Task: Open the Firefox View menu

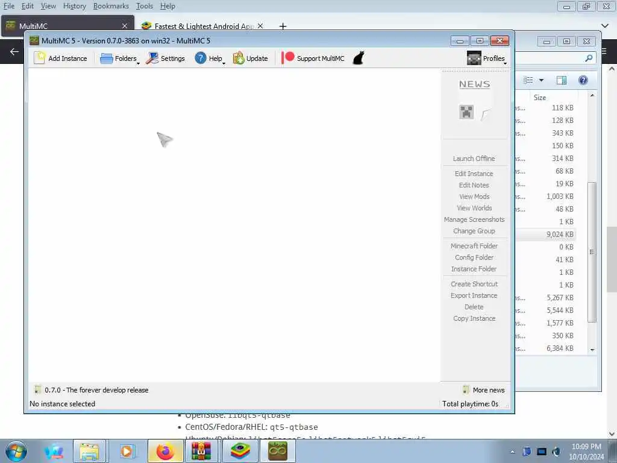Action: click(x=48, y=6)
